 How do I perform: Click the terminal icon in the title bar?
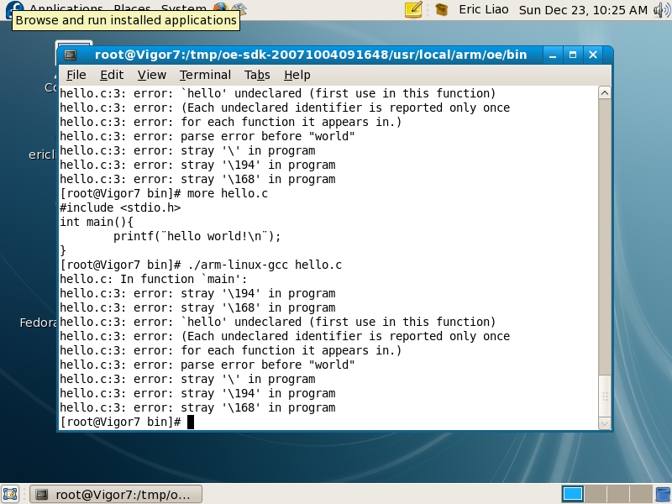(x=71, y=55)
